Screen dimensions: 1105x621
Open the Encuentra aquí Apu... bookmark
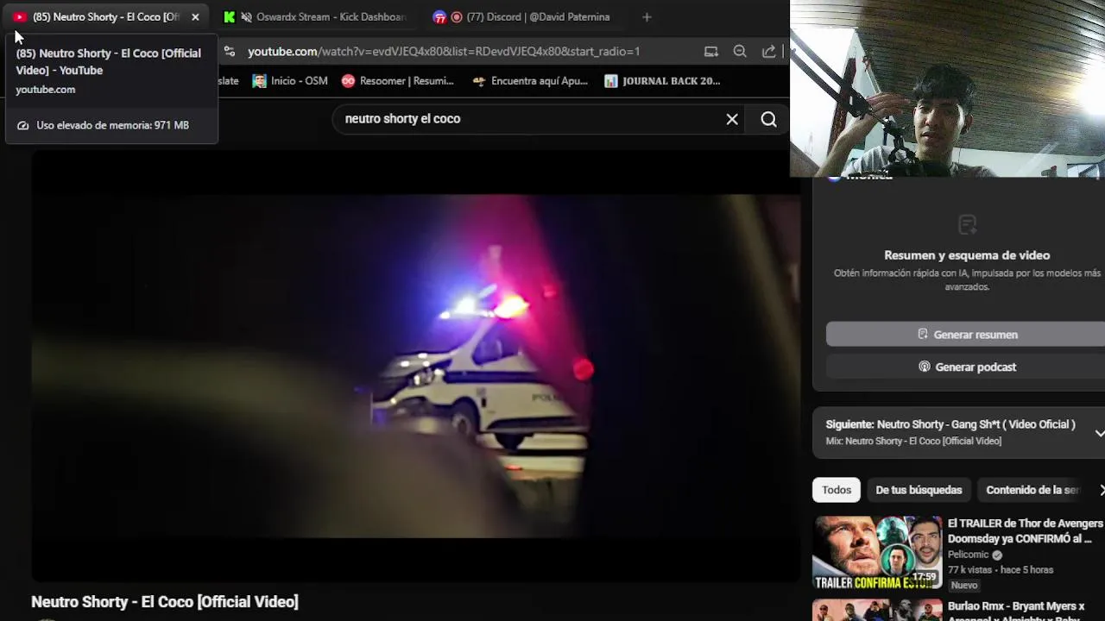coord(530,81)
